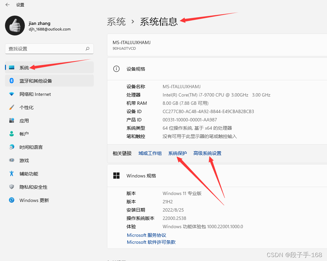Click the shield icon for 隐私和安全性

coord(12,187)
